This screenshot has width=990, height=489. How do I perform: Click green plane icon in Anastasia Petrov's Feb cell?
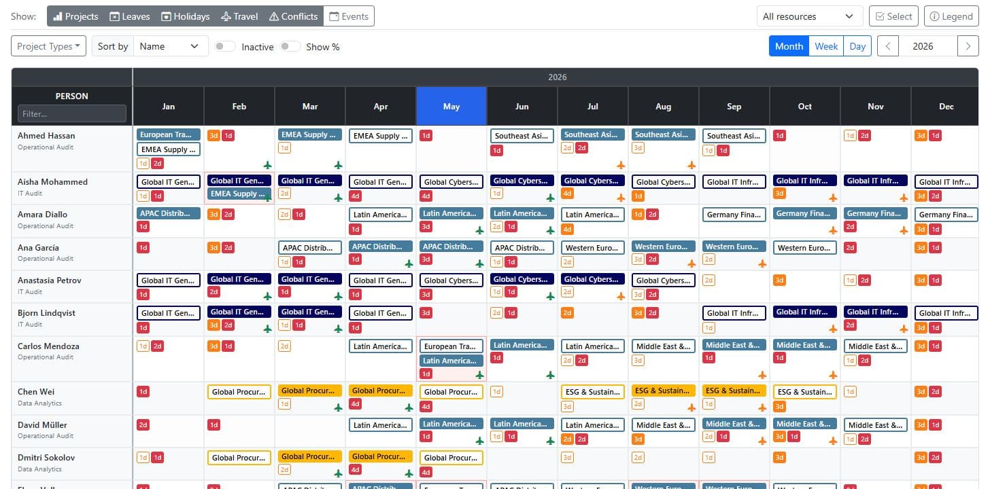pyautogui.click(x=267, y=296)
